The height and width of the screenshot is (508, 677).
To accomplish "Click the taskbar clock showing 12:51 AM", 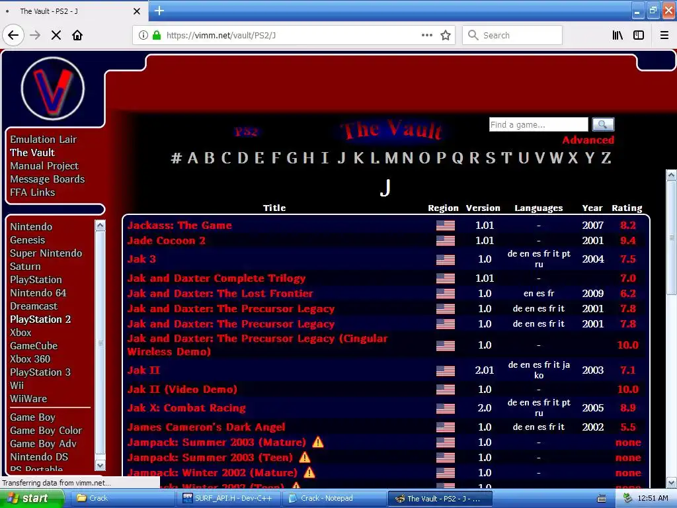I will 653,499.
